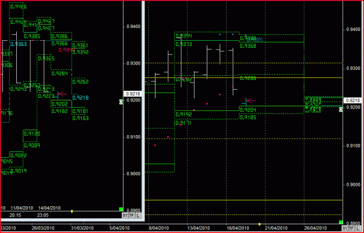Select the 0.9284 level label

click(59, 73)
